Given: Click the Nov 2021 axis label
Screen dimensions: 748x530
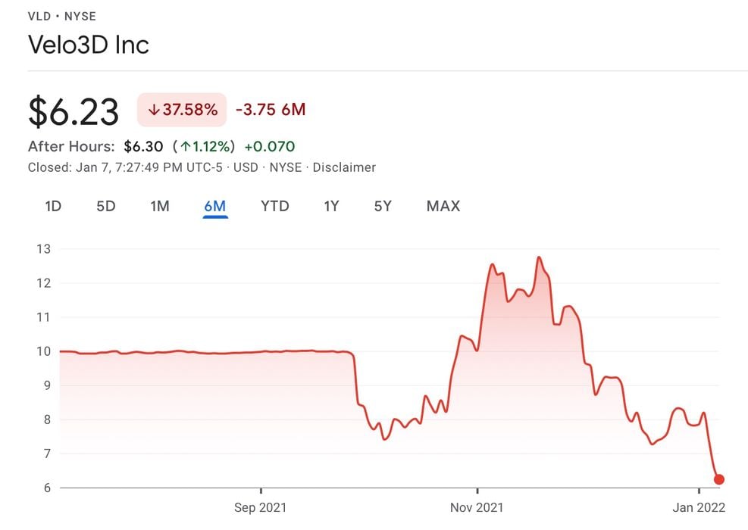Looking at the screenshot, I should tap(477, 508).
